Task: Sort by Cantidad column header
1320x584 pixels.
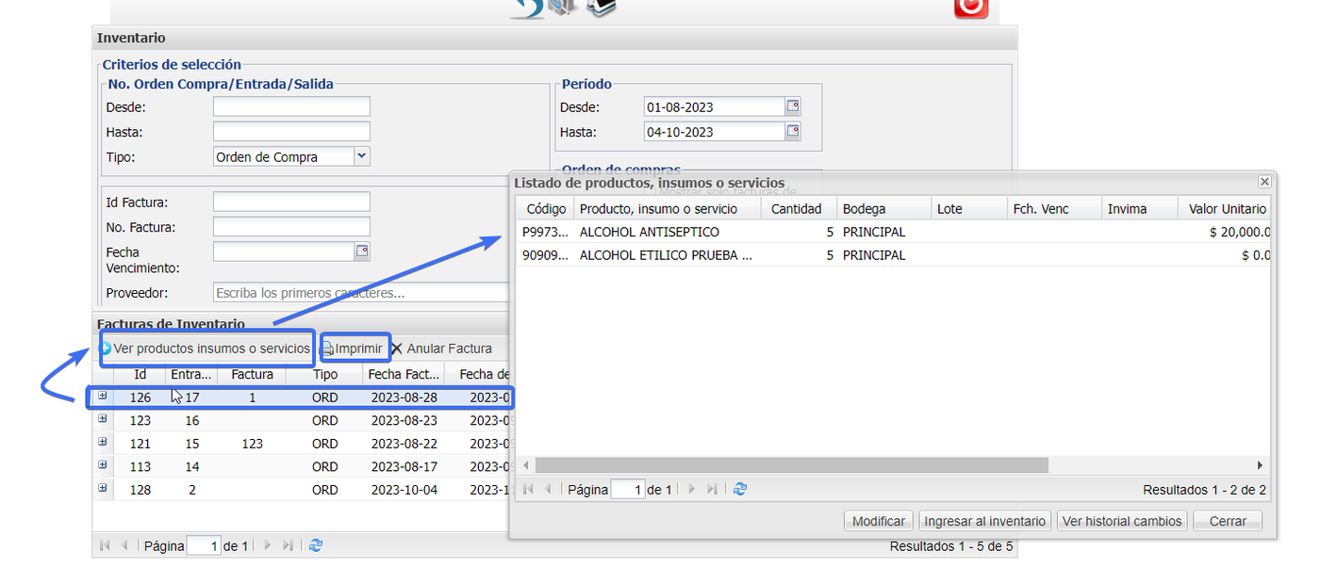Action: click(x=797, y=209)
